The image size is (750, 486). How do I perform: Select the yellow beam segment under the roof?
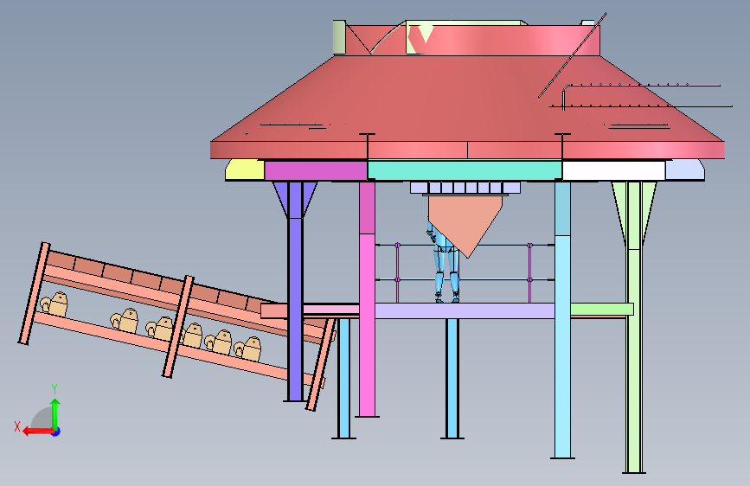[245, 170]
